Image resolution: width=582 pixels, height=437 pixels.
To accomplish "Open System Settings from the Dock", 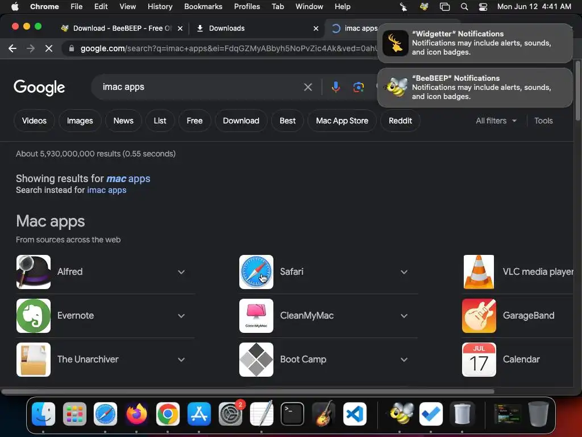I will (230, 414).
